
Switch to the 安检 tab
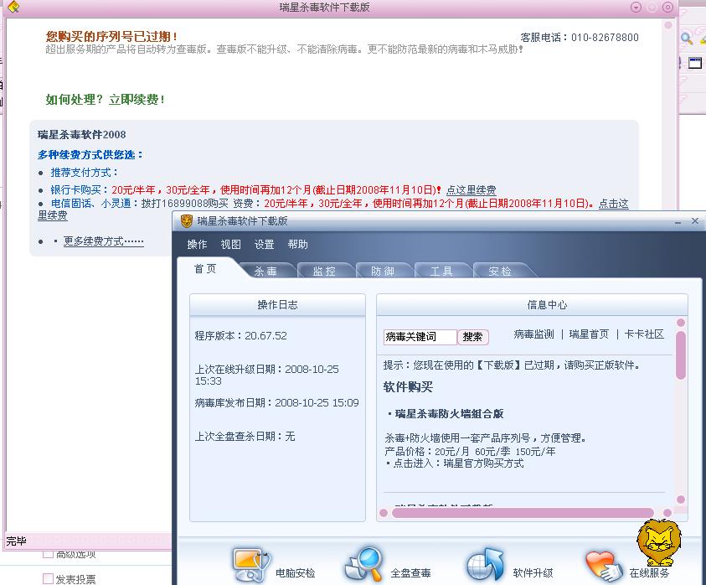click(x=500, y=271)
